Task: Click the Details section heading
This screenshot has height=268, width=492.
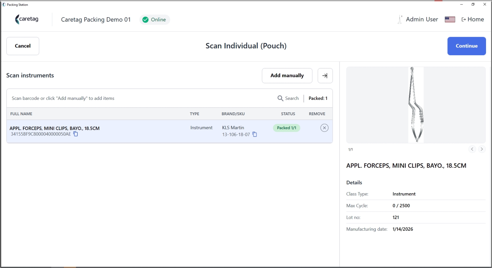Action: coord(354,183)
